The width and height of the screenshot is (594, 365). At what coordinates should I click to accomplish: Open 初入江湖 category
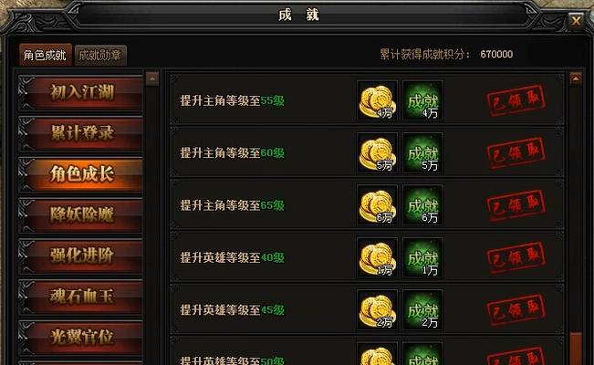(x=80, y=93)
